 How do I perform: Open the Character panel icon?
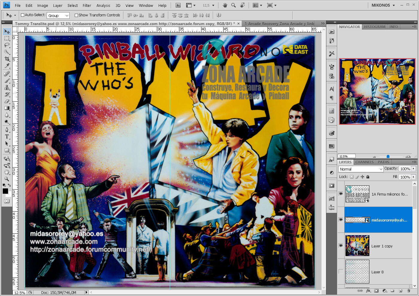[x=331, y=89]
